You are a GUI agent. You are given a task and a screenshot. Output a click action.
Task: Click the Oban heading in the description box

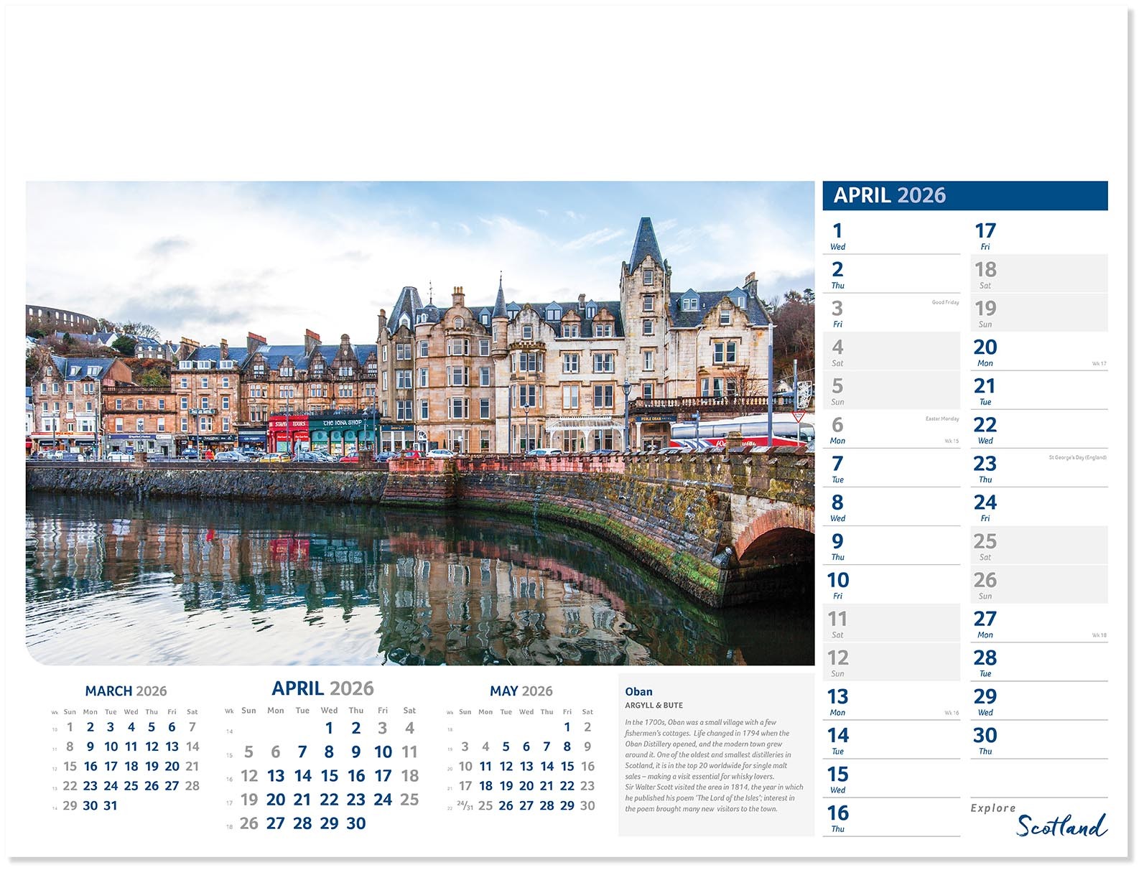click(x=638, y=691)
